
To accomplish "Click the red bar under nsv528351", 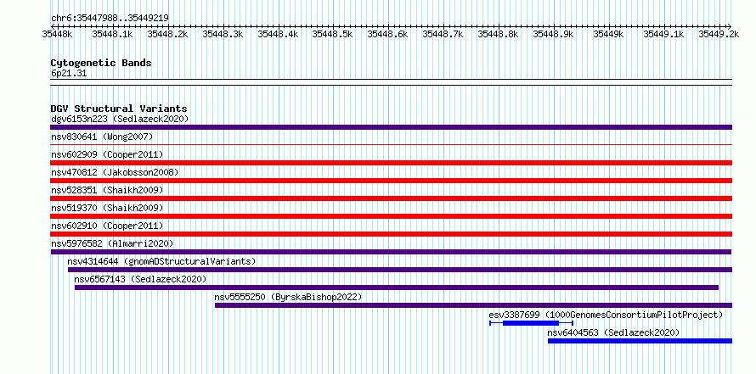I will 391,198.
